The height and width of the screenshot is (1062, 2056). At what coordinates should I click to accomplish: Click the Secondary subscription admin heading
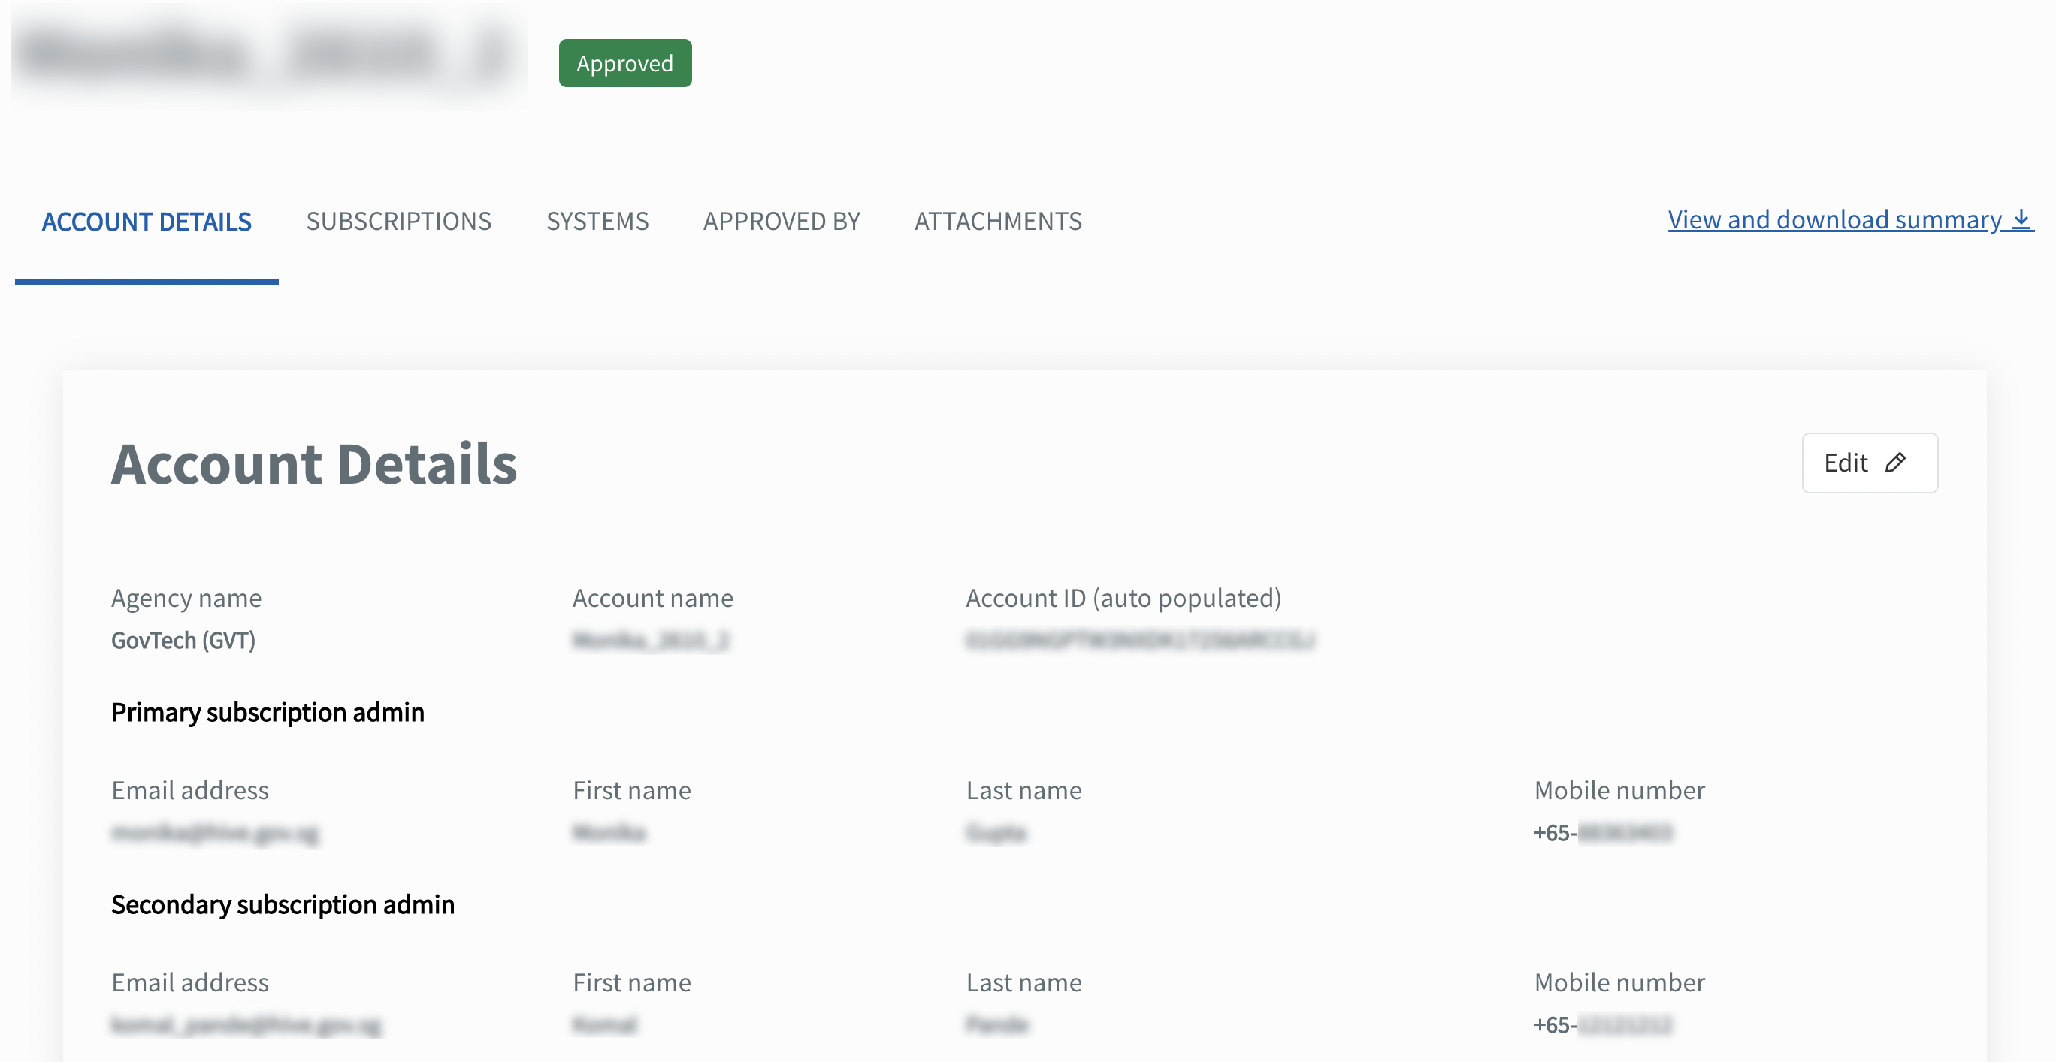coord(283,904)
